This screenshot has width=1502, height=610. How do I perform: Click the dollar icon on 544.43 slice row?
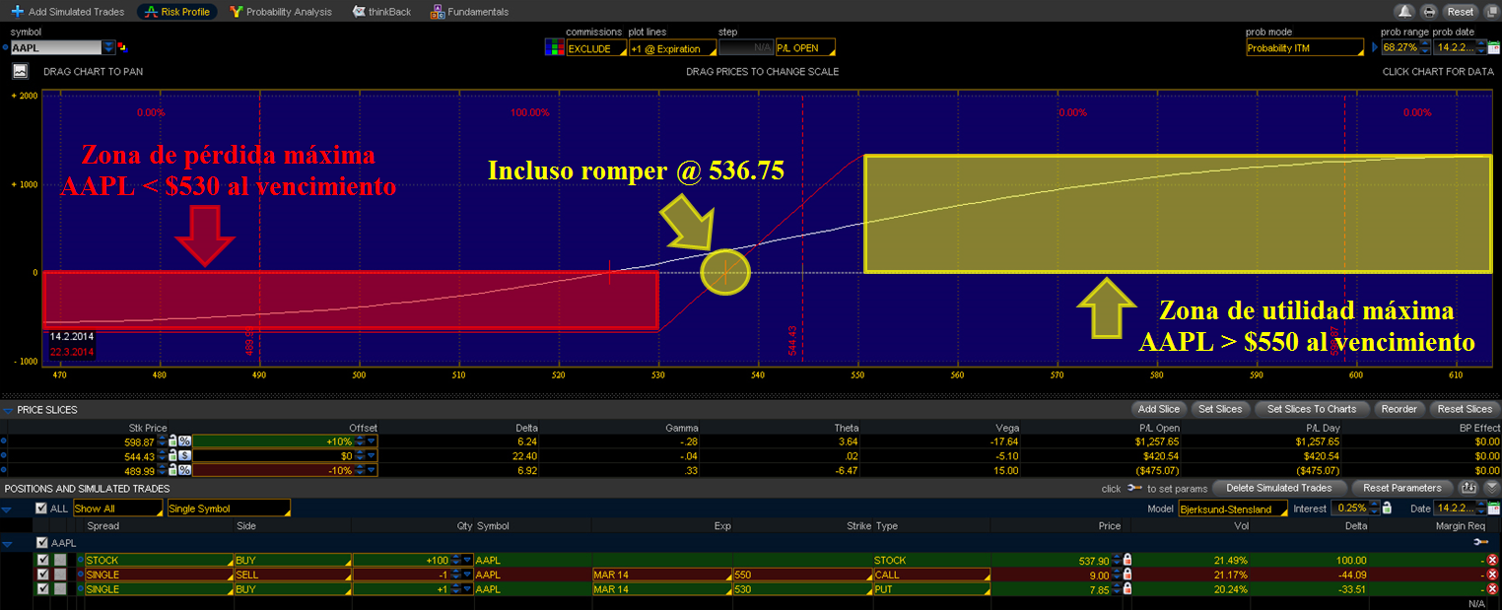point(184,456)
